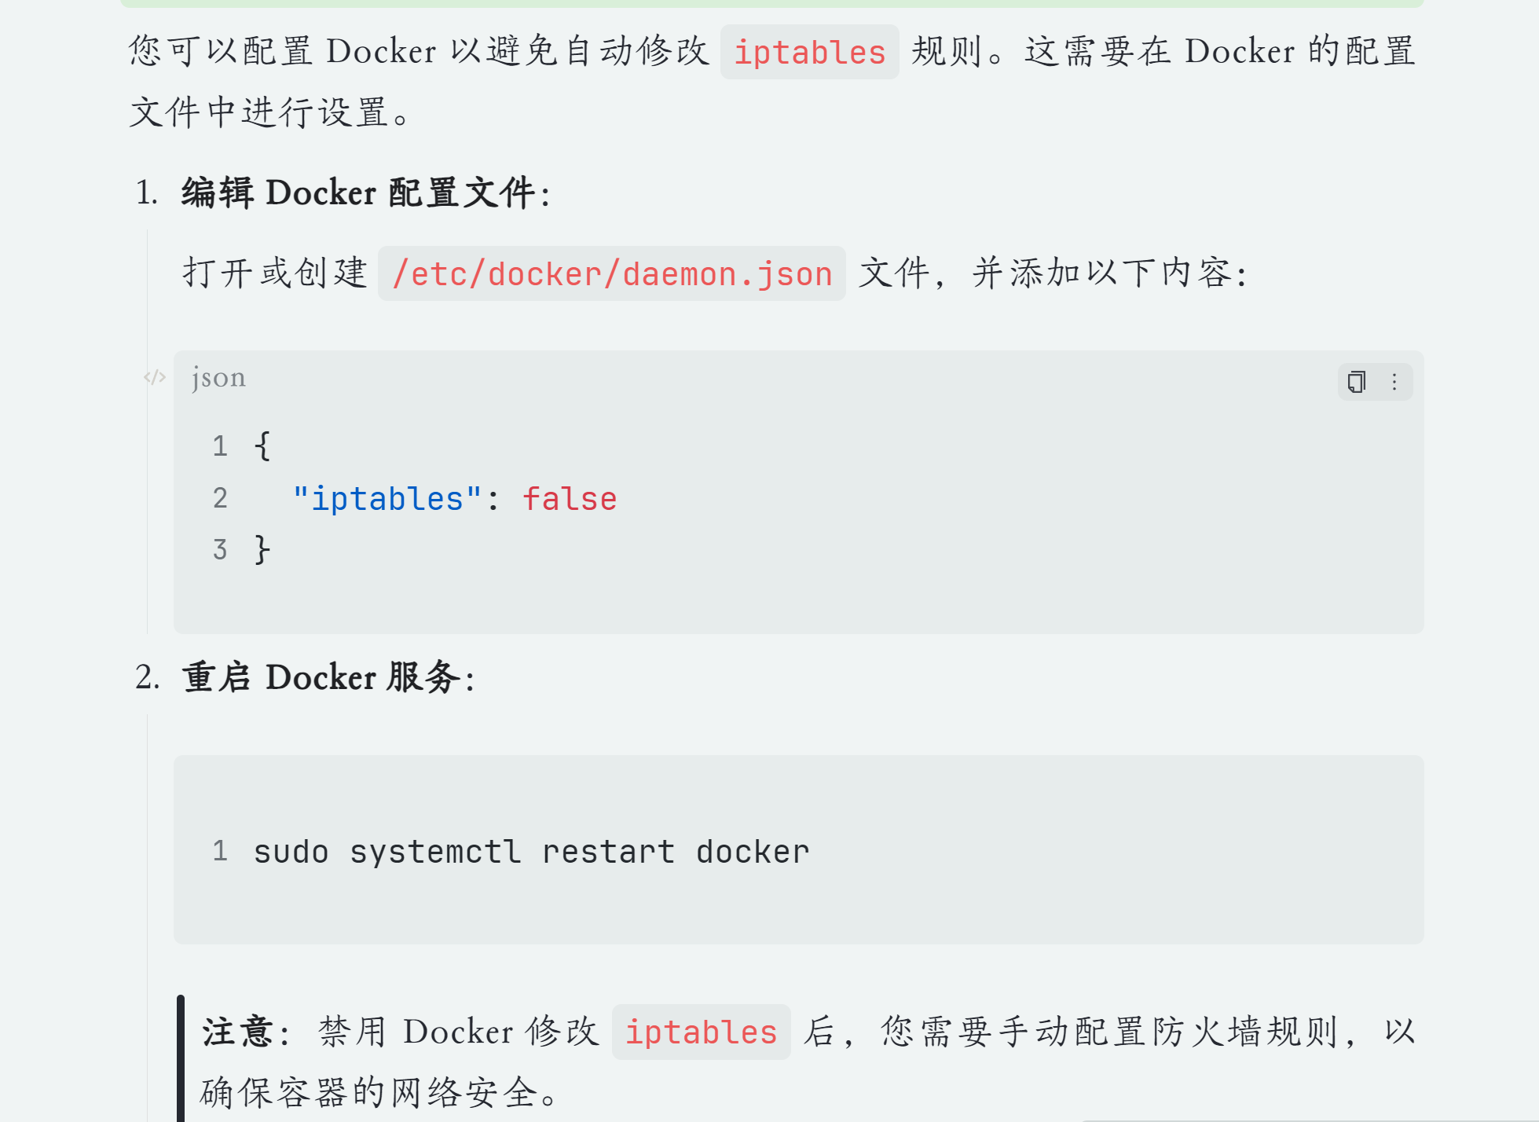Click the </> code icon beside json block
Image resolution: width=1539 pixels, height=1122 pixels.
(x=155, y=377)
